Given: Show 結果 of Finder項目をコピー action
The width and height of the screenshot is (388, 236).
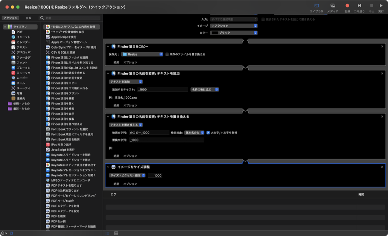Looking at the screenshot, I should tap(116, 62).
